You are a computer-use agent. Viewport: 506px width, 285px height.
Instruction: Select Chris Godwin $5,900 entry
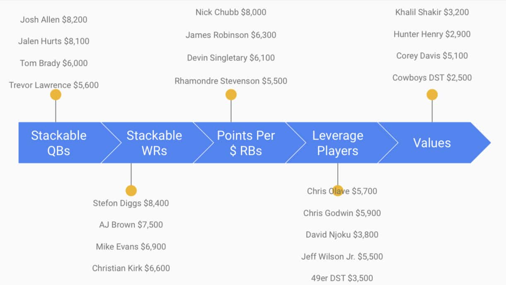point(342,213)
